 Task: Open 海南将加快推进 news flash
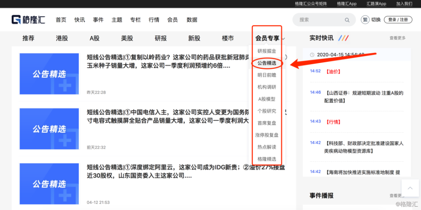coord(363,172)
